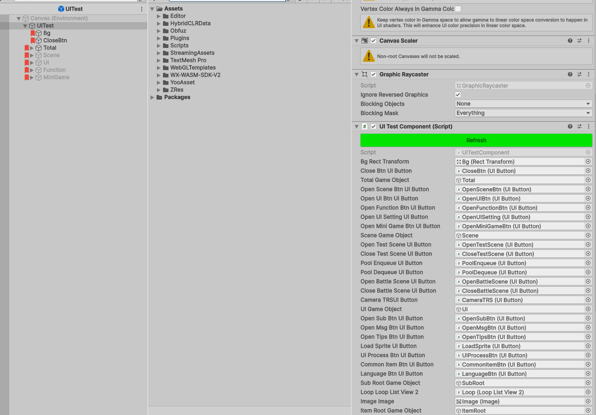Viewport: 596px width, 415px height.
Task: Open Graphic Raycaster preset settings icon
Action: [579, 74]
